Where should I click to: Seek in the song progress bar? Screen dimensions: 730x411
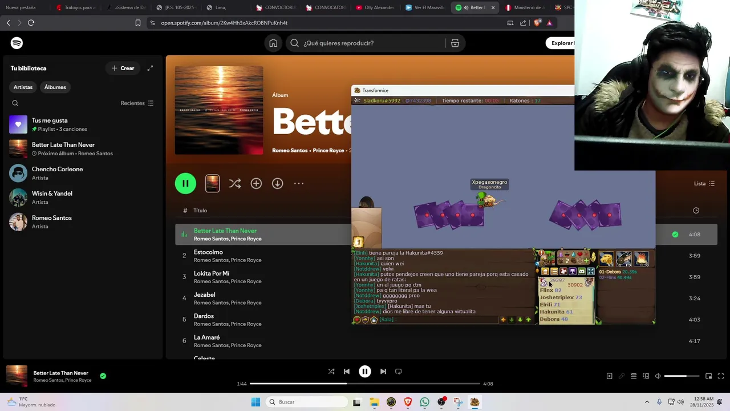pos(365,384)
